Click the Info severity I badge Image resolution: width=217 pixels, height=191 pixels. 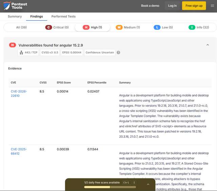pos(192,27)
